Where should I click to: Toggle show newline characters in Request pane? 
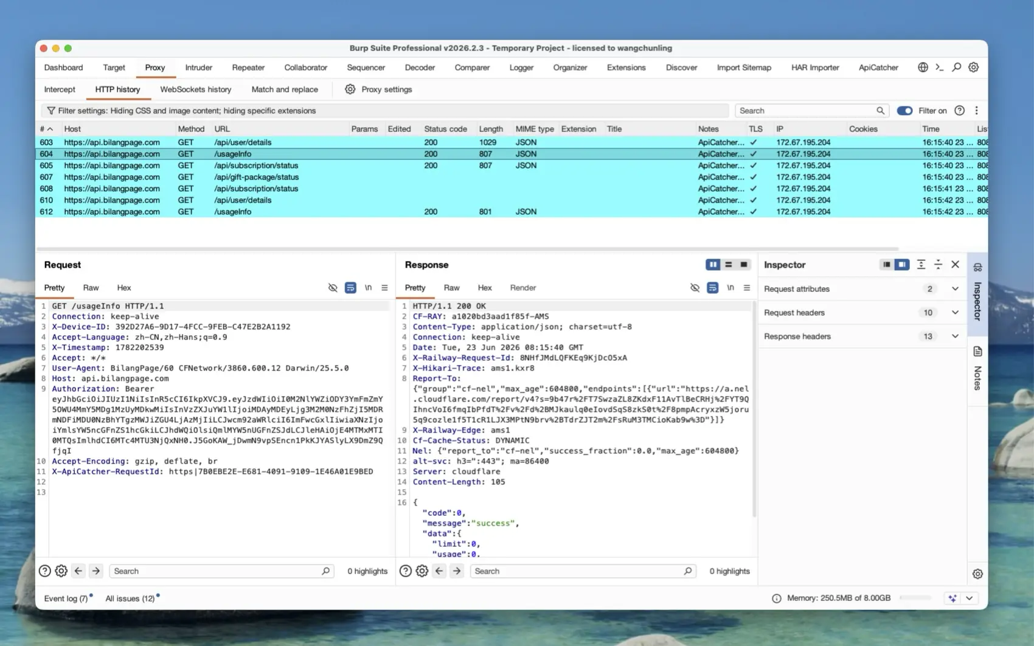(368, 288)
